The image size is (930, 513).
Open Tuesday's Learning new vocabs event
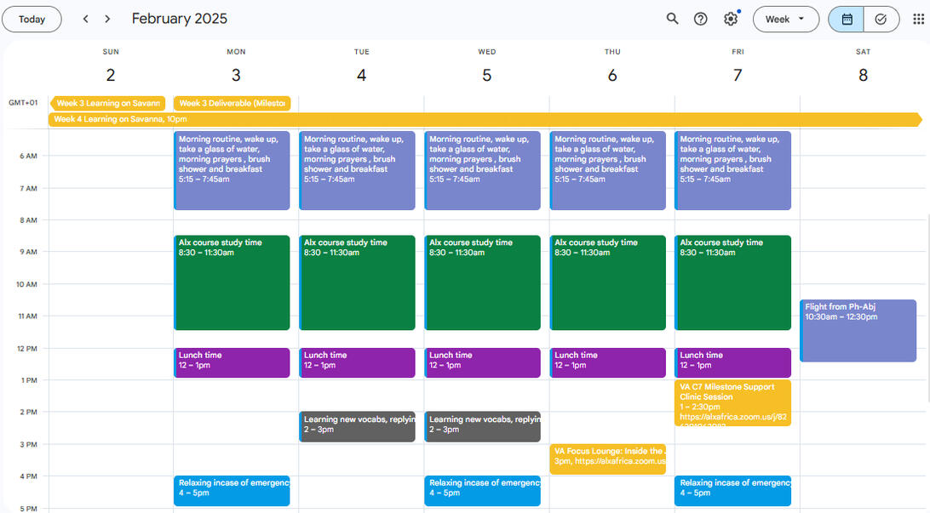point(357,426)
